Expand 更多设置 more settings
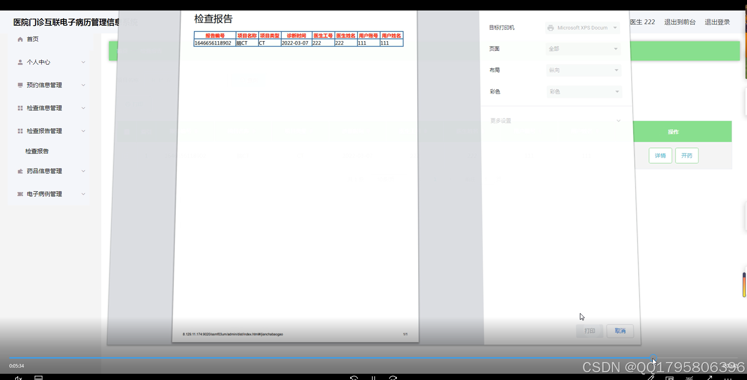Image resolution: width=747 pixels, height=380 pixels. tap(555, 121)
